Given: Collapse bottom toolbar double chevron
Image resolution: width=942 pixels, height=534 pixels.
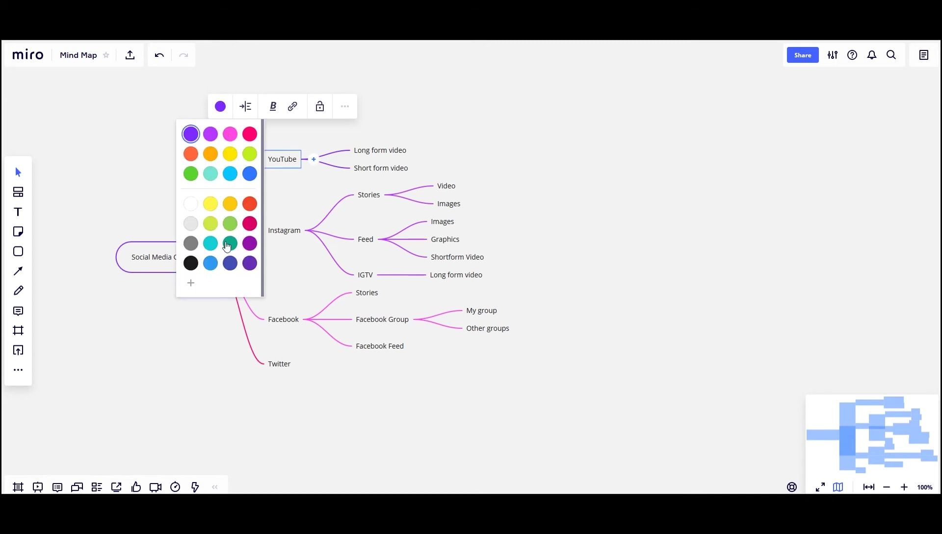Looking at the screenshot, I should pos(214,487).
